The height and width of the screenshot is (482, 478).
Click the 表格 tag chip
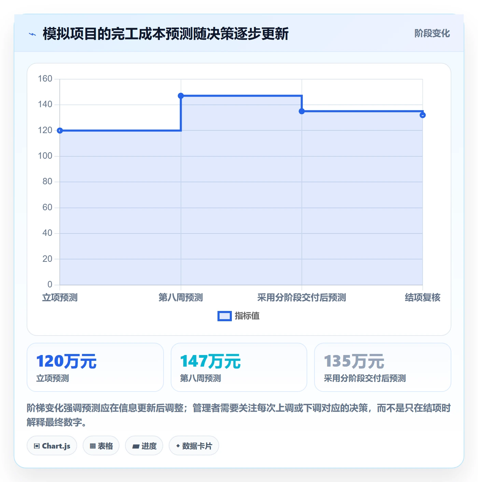click(101, 445)
